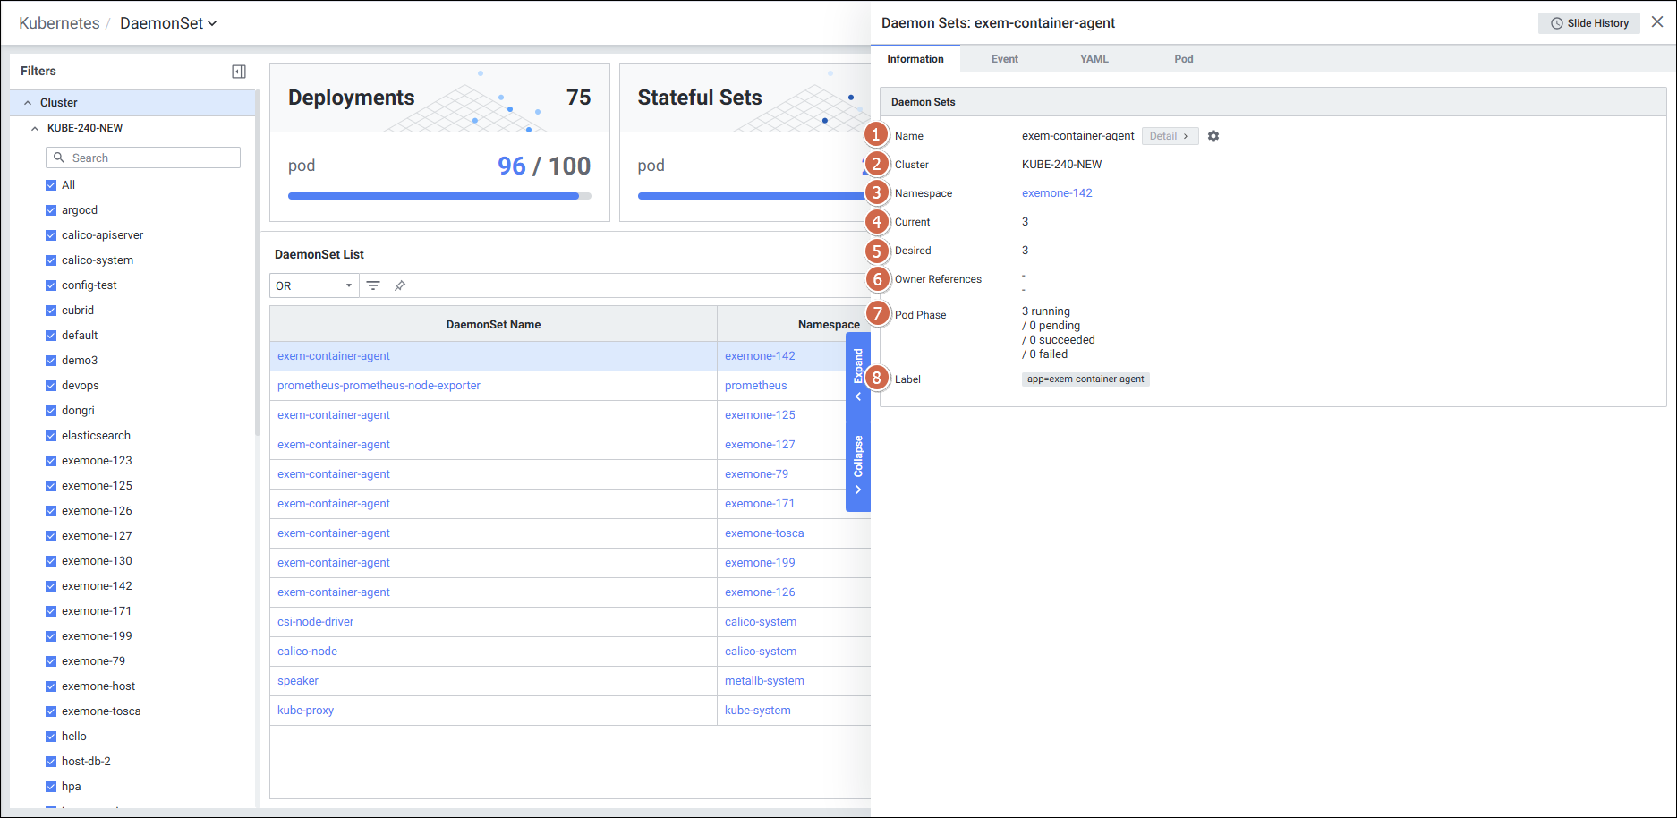Pin the DaemonSet List filter
This screenshot has height=818, width=1677.
[x=400, y=285]
